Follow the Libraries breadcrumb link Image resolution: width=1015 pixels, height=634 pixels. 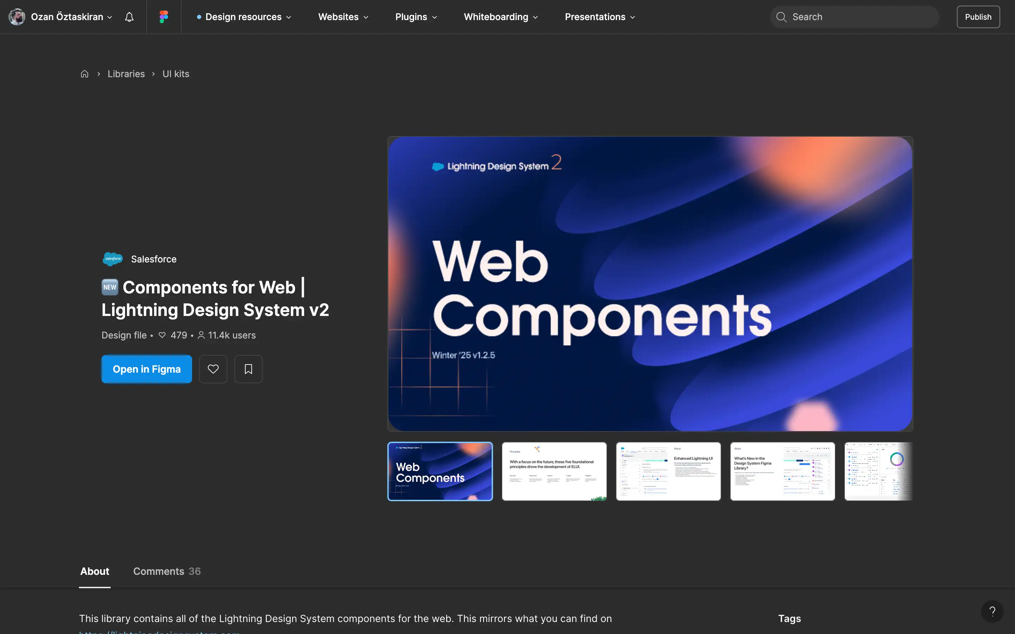126,74
